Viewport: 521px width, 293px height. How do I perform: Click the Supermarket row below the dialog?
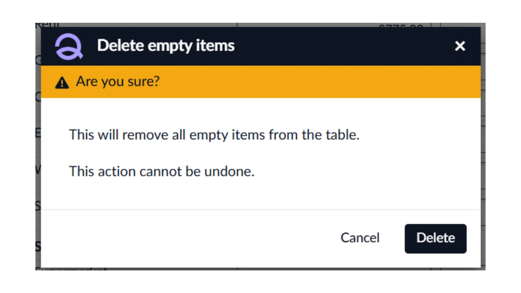[71, 269]
